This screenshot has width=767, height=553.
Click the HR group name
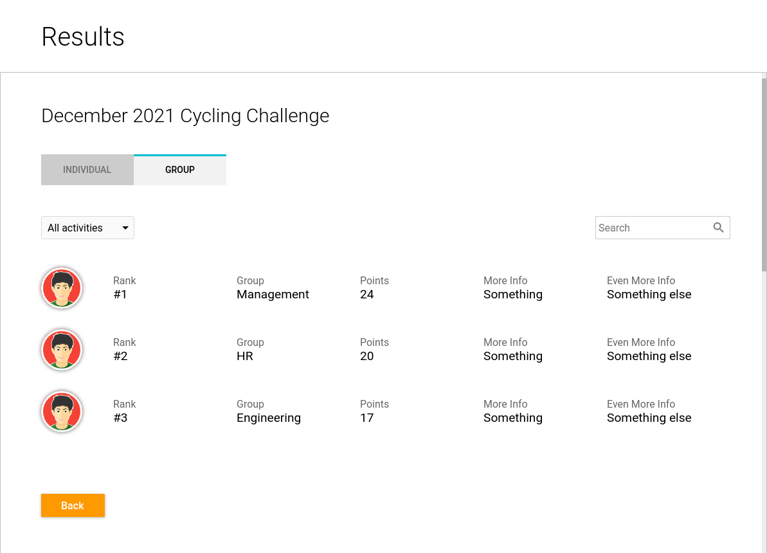pos(245,356)
